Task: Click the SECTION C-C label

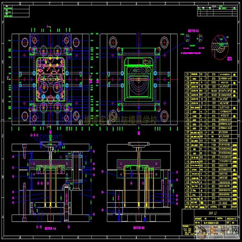Action: (194, 31)
